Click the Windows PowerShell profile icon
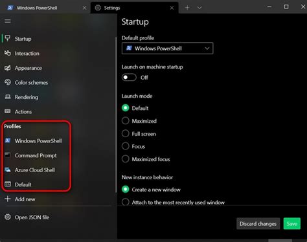The height and width of the screenshot is (242, 307). pyautogui.click(x=8, y=140)
